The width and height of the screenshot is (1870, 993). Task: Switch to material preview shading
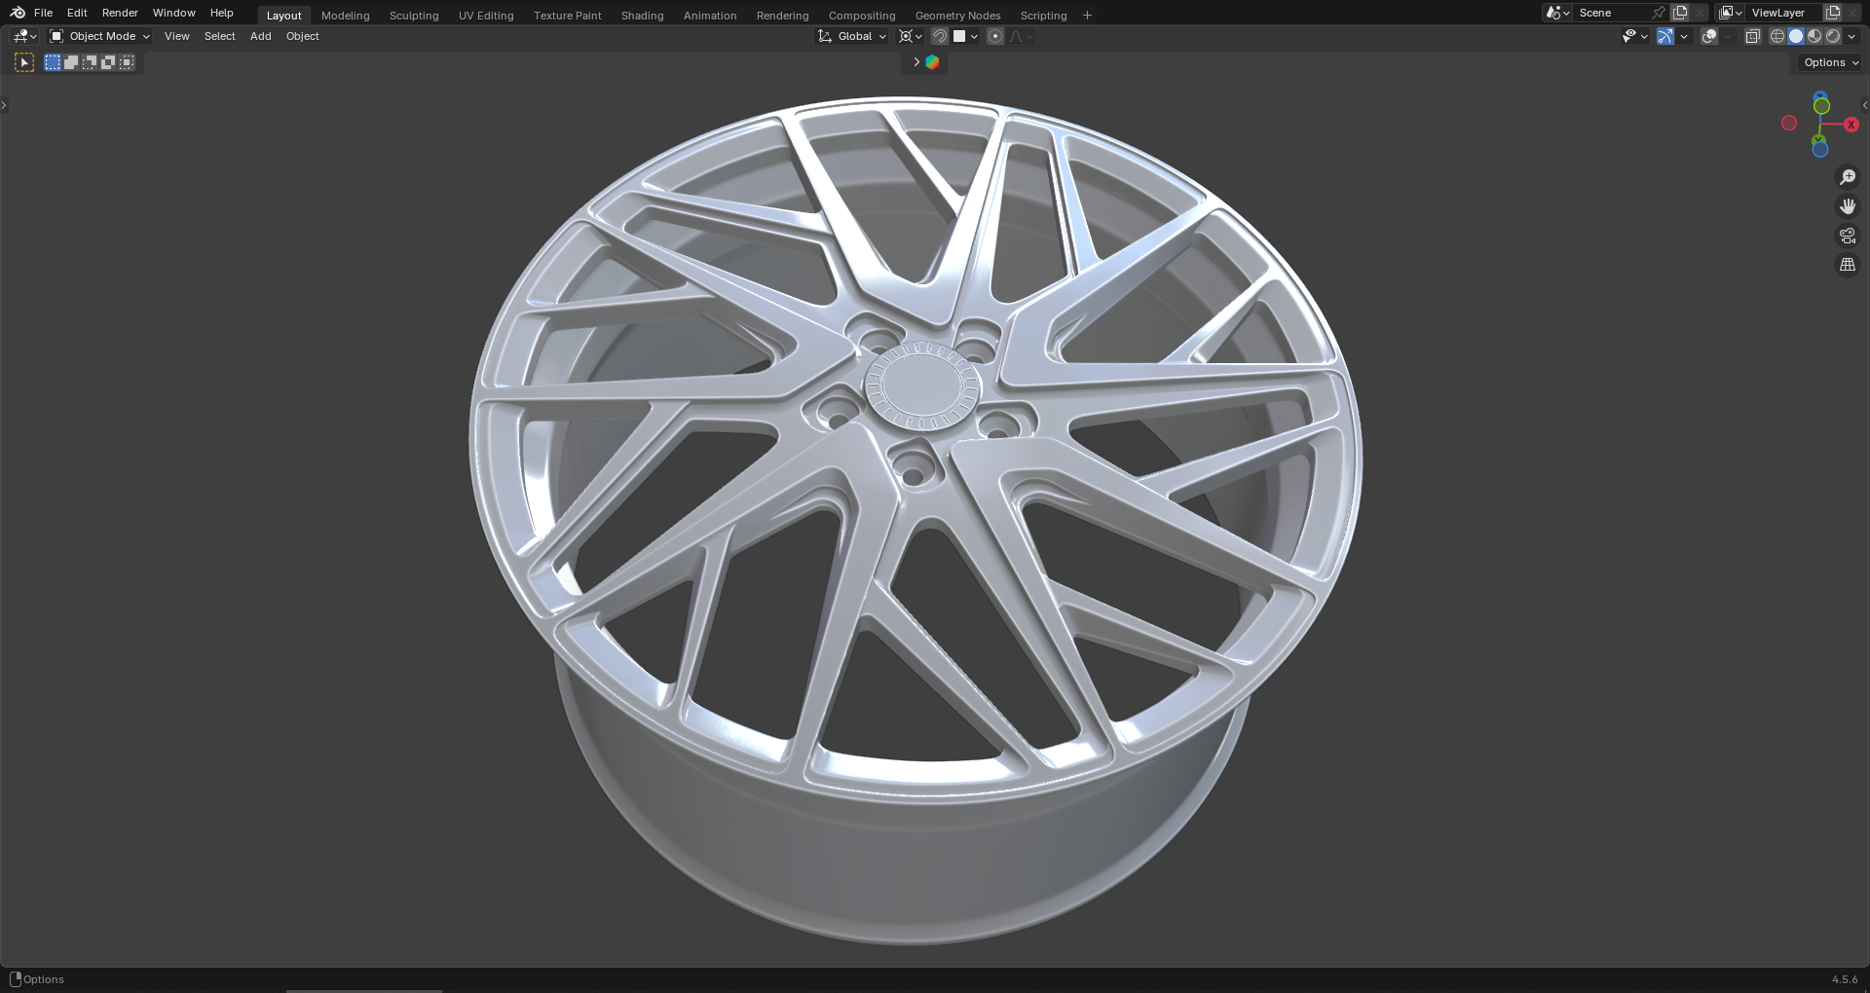pyautogui.click(x=1814, y=36)
